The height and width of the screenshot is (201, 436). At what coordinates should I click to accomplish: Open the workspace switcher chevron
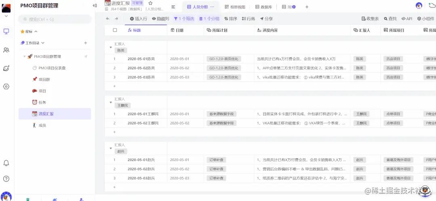point(6,17)
